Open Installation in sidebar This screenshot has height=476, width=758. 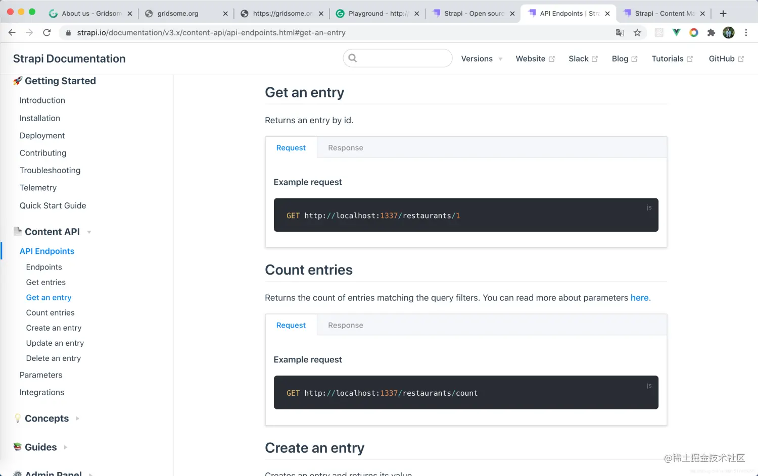pos(40,118)
